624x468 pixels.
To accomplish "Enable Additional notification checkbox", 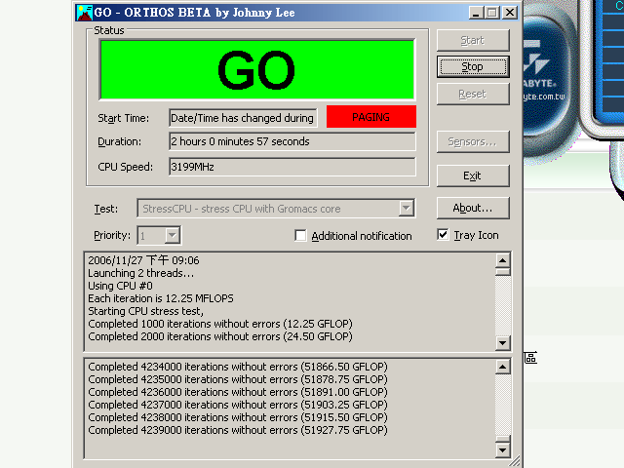I will [x=301, y=236].
